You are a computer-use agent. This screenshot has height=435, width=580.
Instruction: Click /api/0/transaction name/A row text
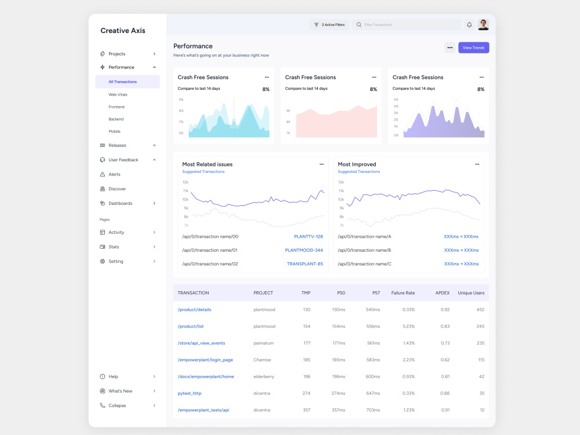point(364,237)
